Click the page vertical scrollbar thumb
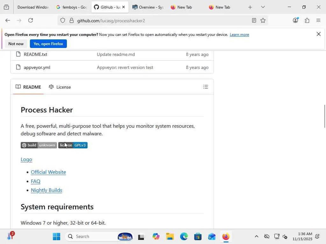This screenshot has width=326, height=244. click(324, 116)
